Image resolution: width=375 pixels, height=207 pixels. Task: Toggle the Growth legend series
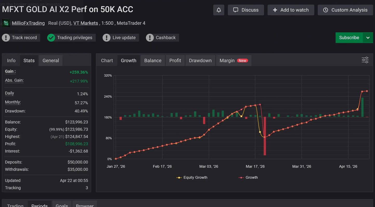pyautogui.click(x=248, y=178)
